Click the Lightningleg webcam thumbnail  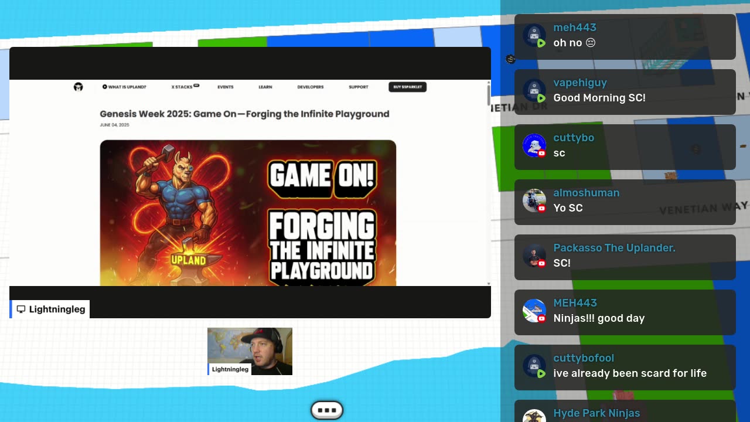tap(250, 351)
